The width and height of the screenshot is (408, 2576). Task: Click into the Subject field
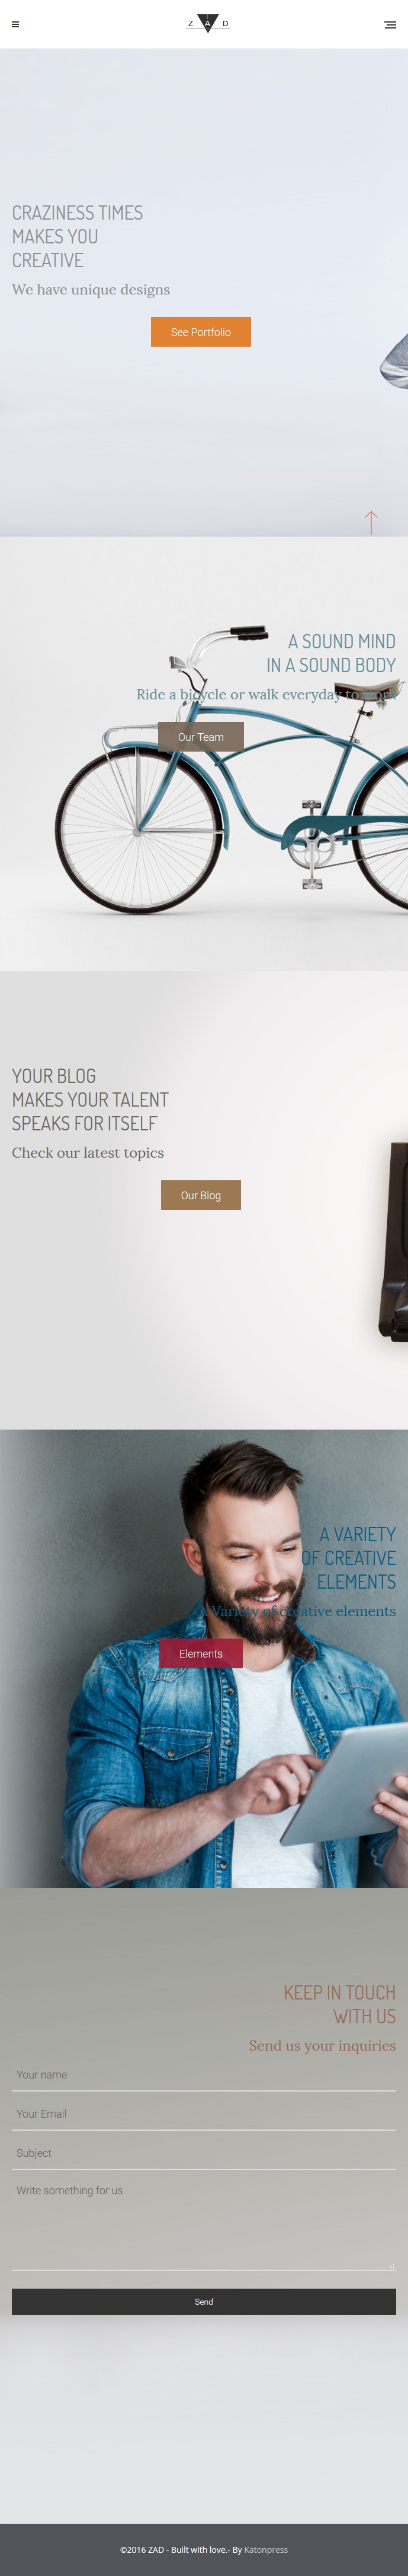coord(204,2153)
